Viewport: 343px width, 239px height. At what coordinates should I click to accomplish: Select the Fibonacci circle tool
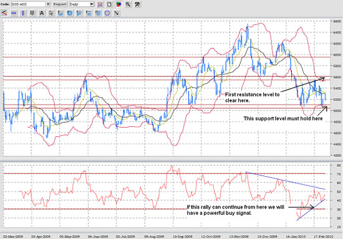click(x=70, y=13)
